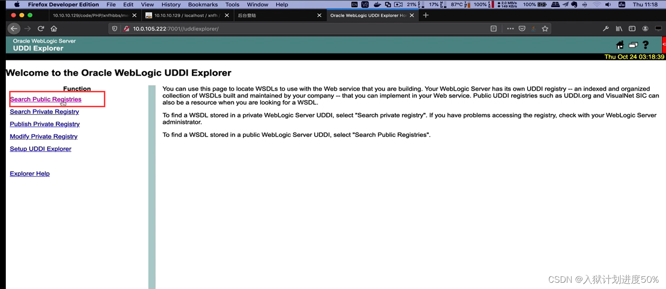Click the insecure connection lock icon
Viewport: 666px width, 289px height.
point(127,29)
